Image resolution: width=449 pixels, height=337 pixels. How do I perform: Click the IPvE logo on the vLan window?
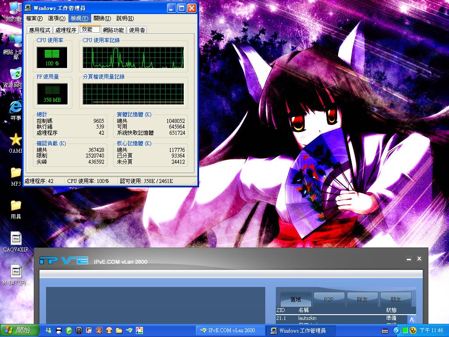pyautogui.click(x=64, y=260)
